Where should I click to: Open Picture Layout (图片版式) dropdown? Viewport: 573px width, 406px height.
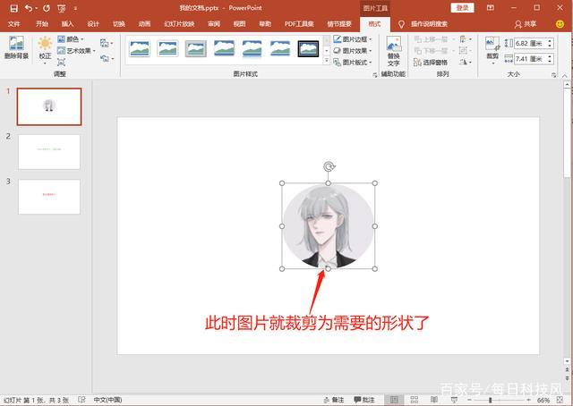(353, 63)
